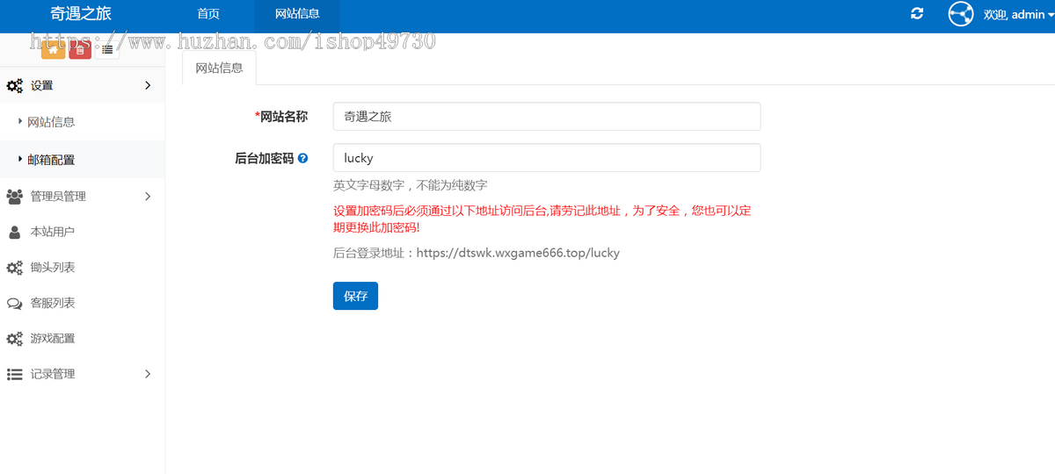This screenshot has height=474, width=1055.
Task: Click the 管理员管理 menu label
Action: point(58,197)
